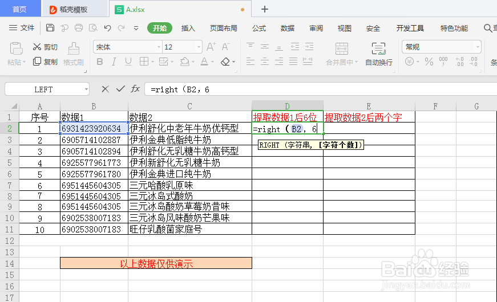The height and width of the screenshot is (302, 497).
Task: Click the currency format icon
Action: pyautogui.click(x=409, y=62)
